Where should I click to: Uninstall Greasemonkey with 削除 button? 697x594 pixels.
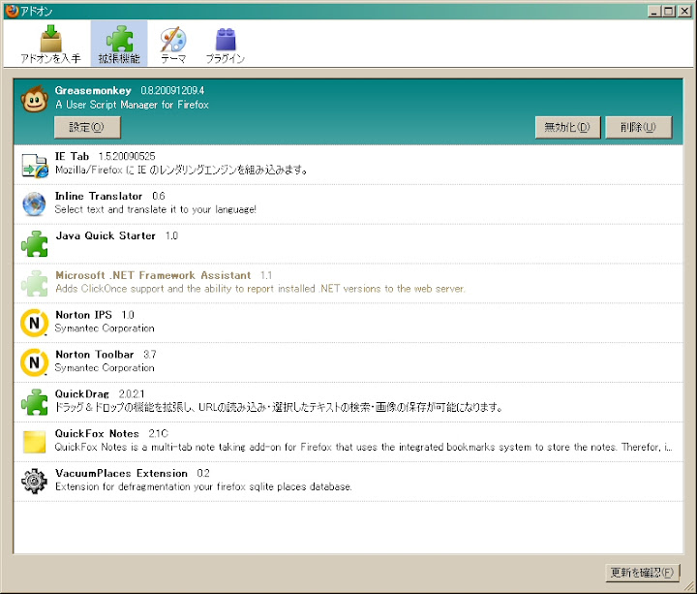(638, 127)
